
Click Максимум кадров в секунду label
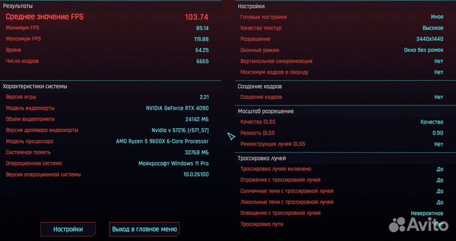[x=274, y=72]
